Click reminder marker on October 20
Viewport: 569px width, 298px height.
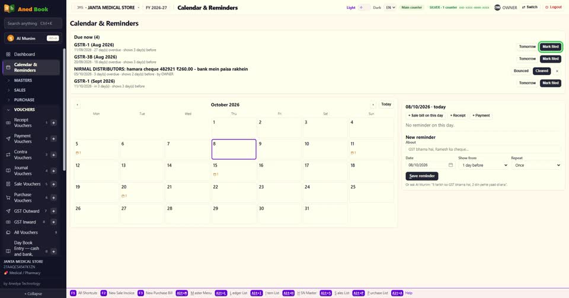point(124,196)
